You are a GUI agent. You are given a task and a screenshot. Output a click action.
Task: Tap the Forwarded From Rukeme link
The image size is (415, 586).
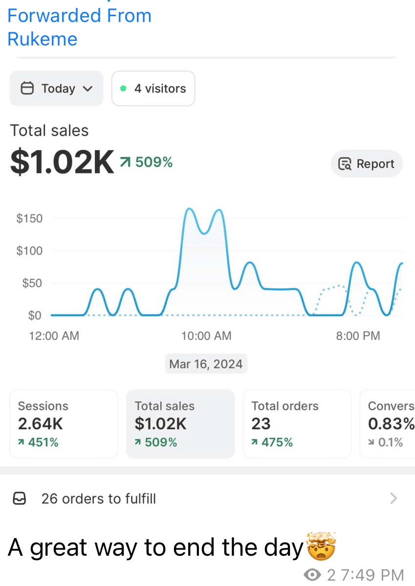(79, 27)
